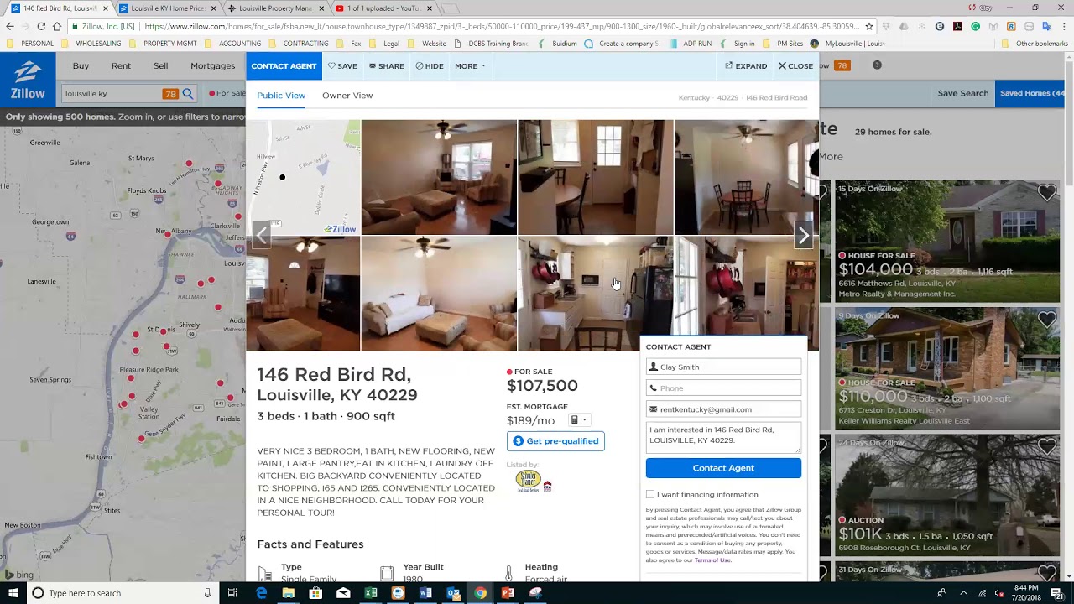Open the Google Translate extension icon
The image size is (1074, 604).
(1047, 26)
